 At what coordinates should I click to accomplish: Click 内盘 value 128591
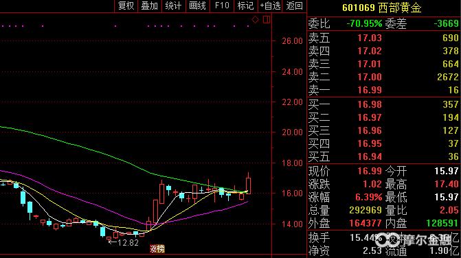click(x=442, y=224)
